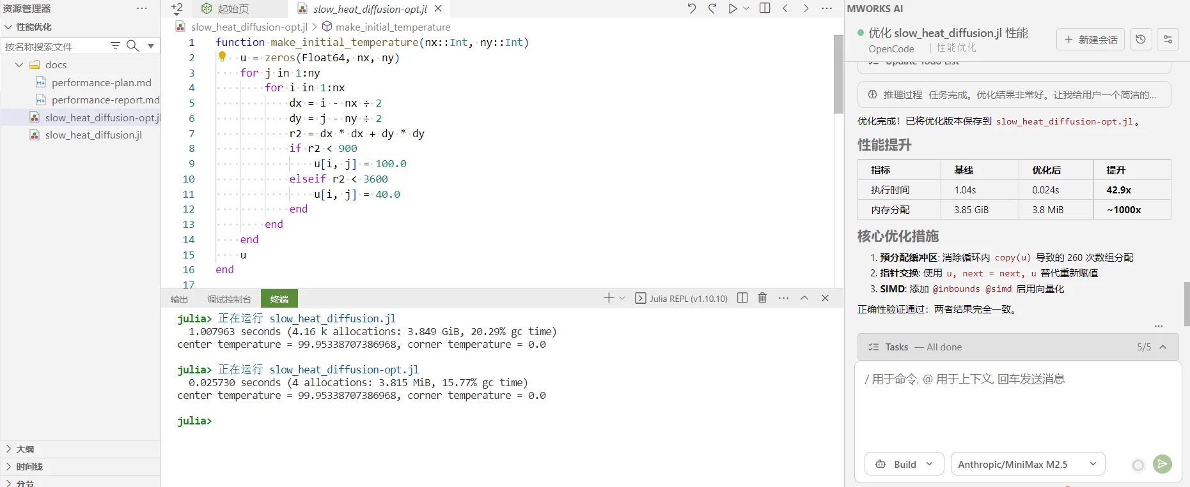Click the 3.85 GiB baseline memory cell
This screenshot has width=1190, height=487.
(x=980, y=209)
